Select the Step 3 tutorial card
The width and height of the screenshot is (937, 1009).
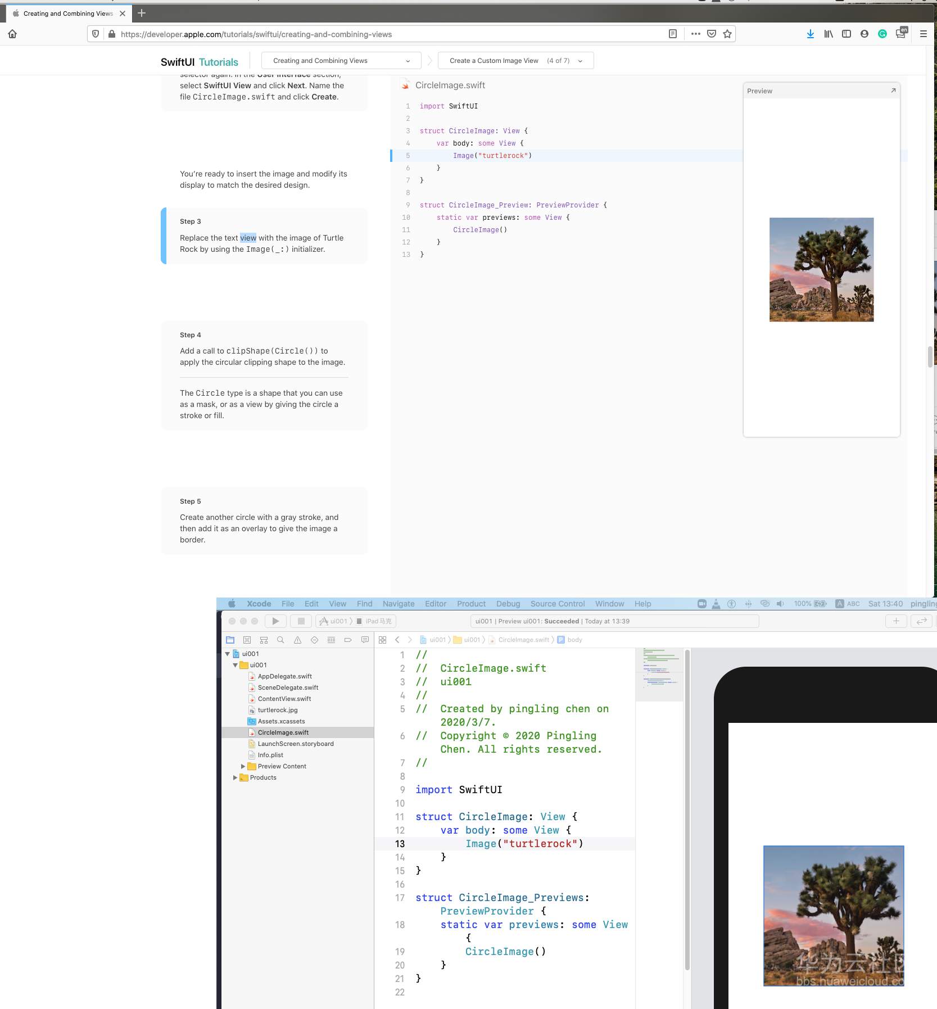(x=264, y=236)
